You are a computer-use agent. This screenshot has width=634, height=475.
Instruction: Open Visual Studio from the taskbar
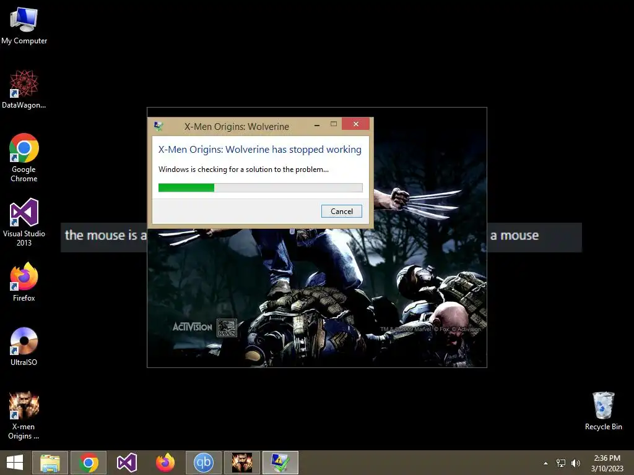126,463
